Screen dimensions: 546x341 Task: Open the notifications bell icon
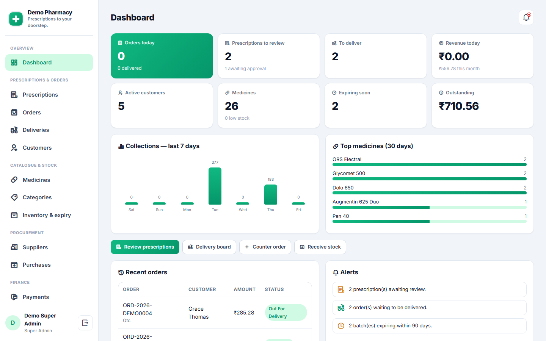[x=526, y=17]
